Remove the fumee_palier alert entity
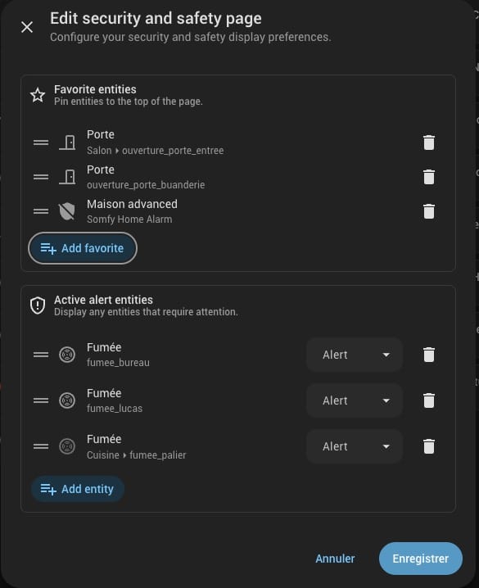Screen dimensions: 479x588 (x=429, y=446)
